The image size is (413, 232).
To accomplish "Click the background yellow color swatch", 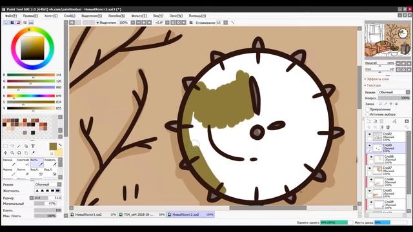I will tap(59, 152).
